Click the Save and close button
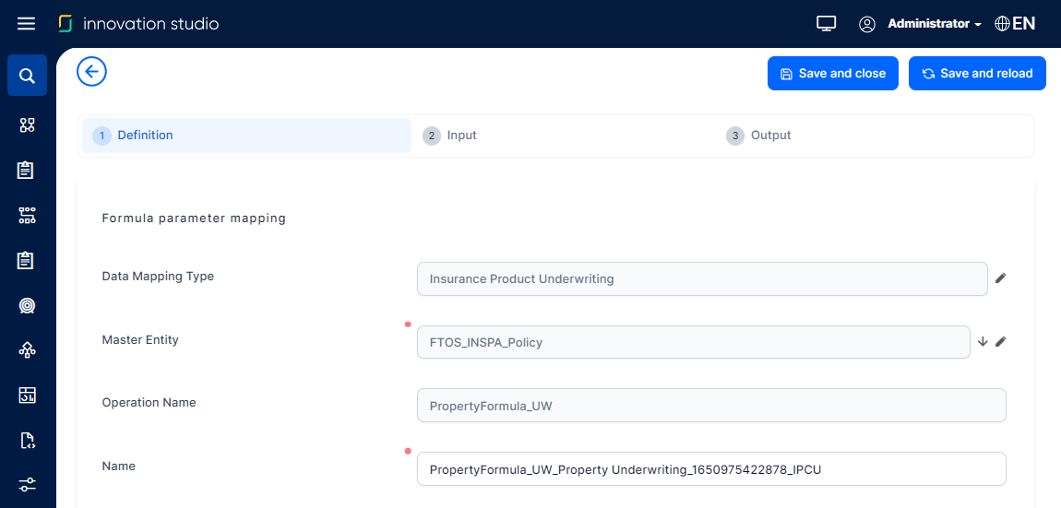 832,74
